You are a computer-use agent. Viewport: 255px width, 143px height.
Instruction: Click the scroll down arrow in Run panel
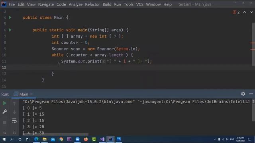pyautogui.click(x=14, y=112)
